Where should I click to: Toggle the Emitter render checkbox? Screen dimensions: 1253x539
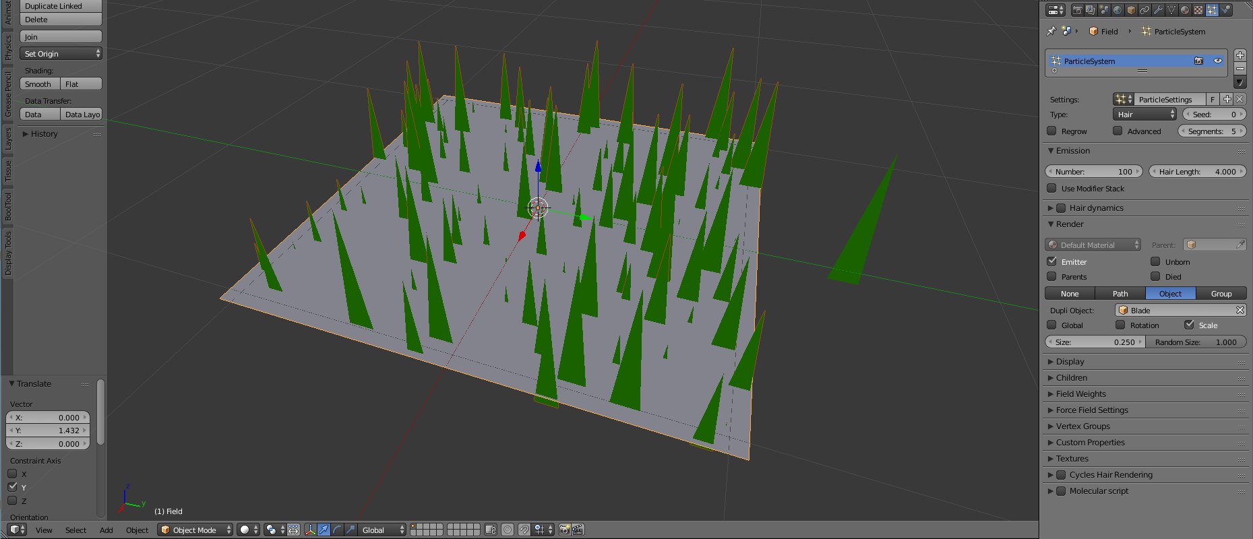pyautogui.click(x=1051, y=261)
